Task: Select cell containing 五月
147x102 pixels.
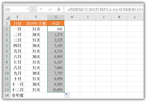Action: click(x=17, y=51)
